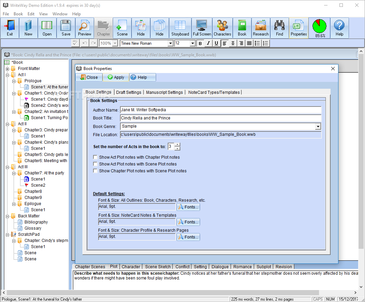Click the spell check ABC icon

(75, 43)
